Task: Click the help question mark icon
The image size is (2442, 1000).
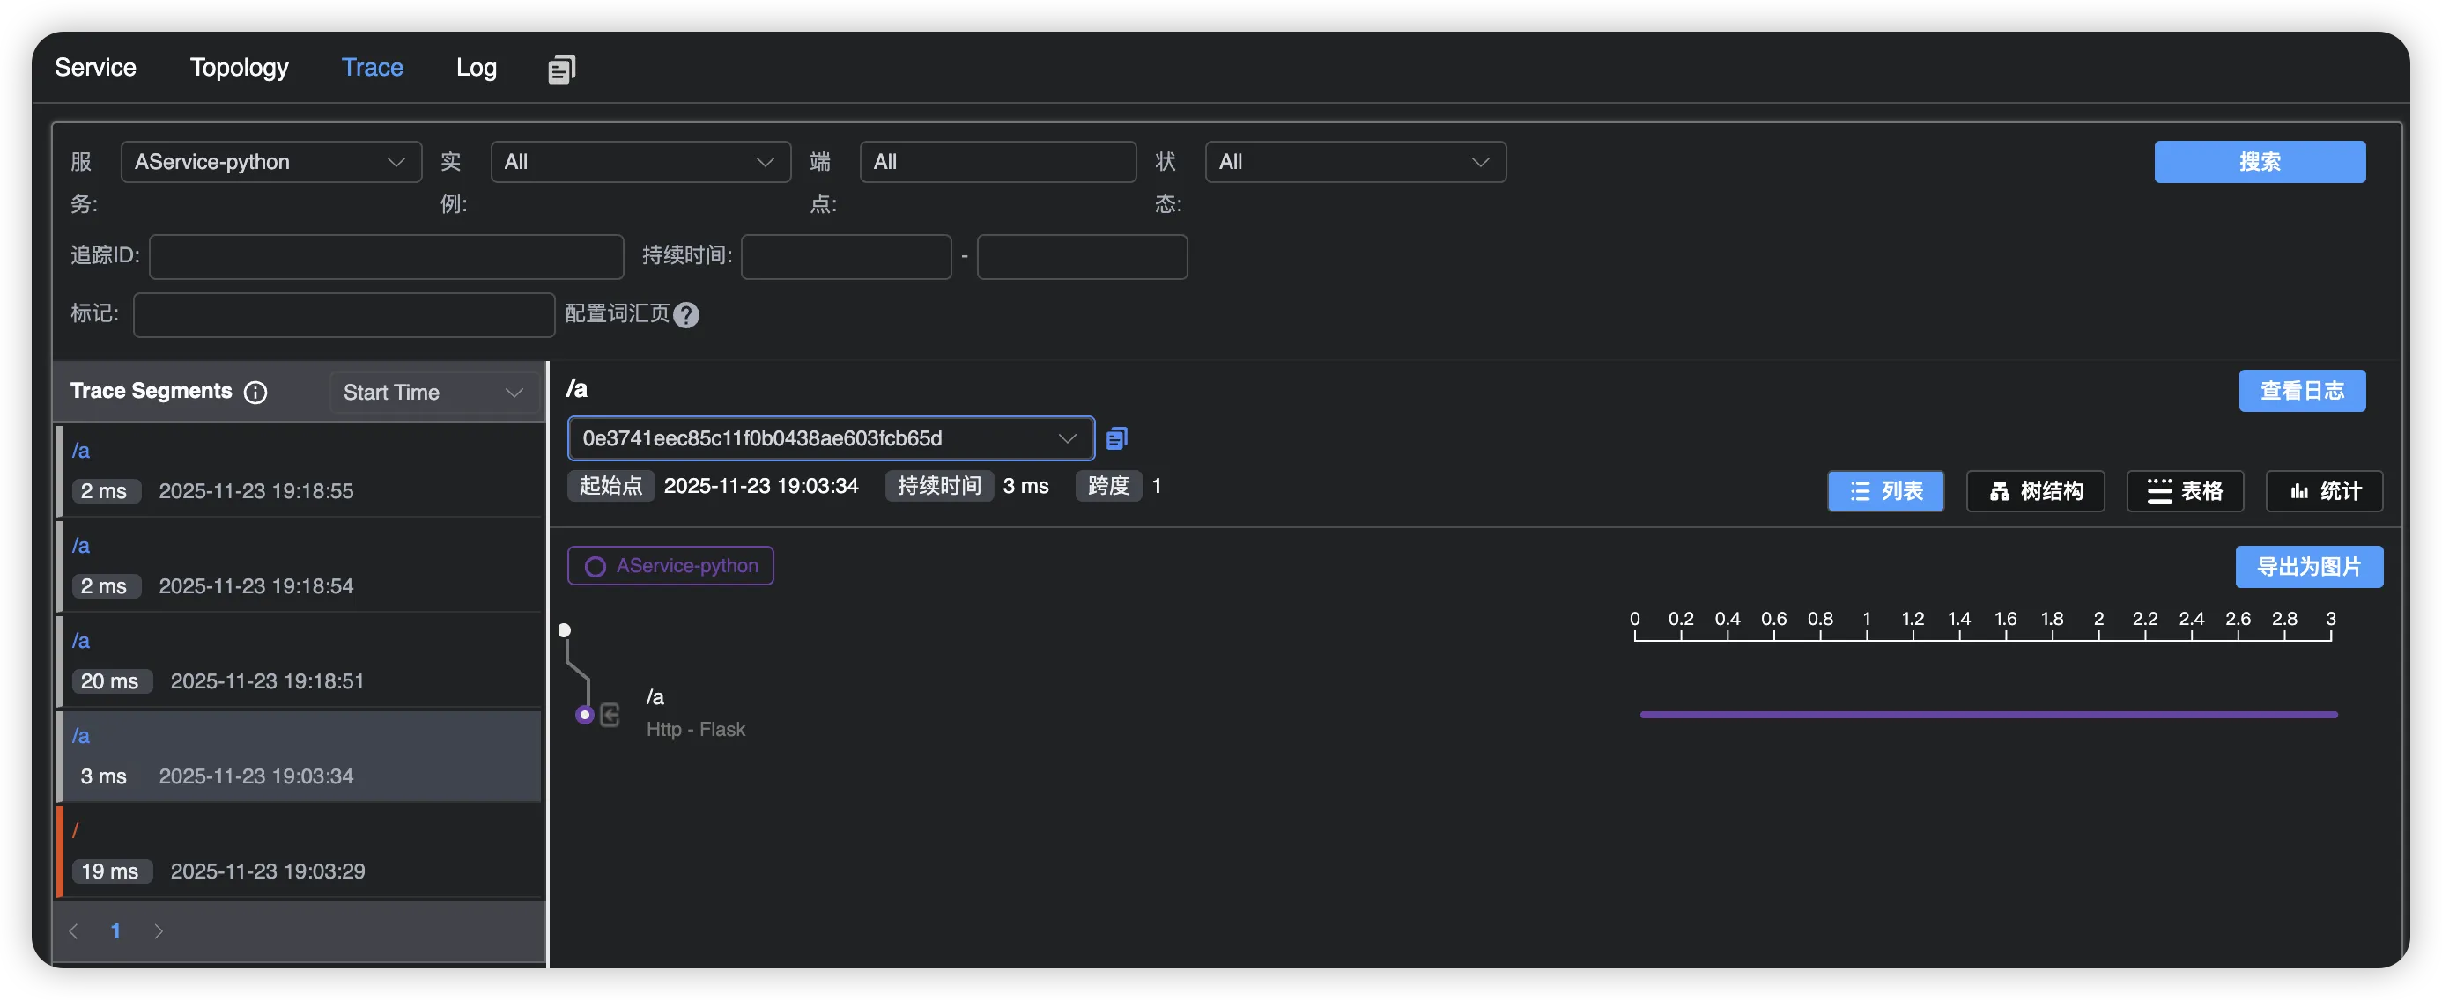Action: tap(686, 315)
